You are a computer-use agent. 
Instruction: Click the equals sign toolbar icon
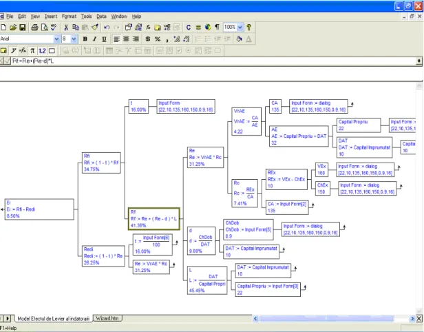click(198, 27)
